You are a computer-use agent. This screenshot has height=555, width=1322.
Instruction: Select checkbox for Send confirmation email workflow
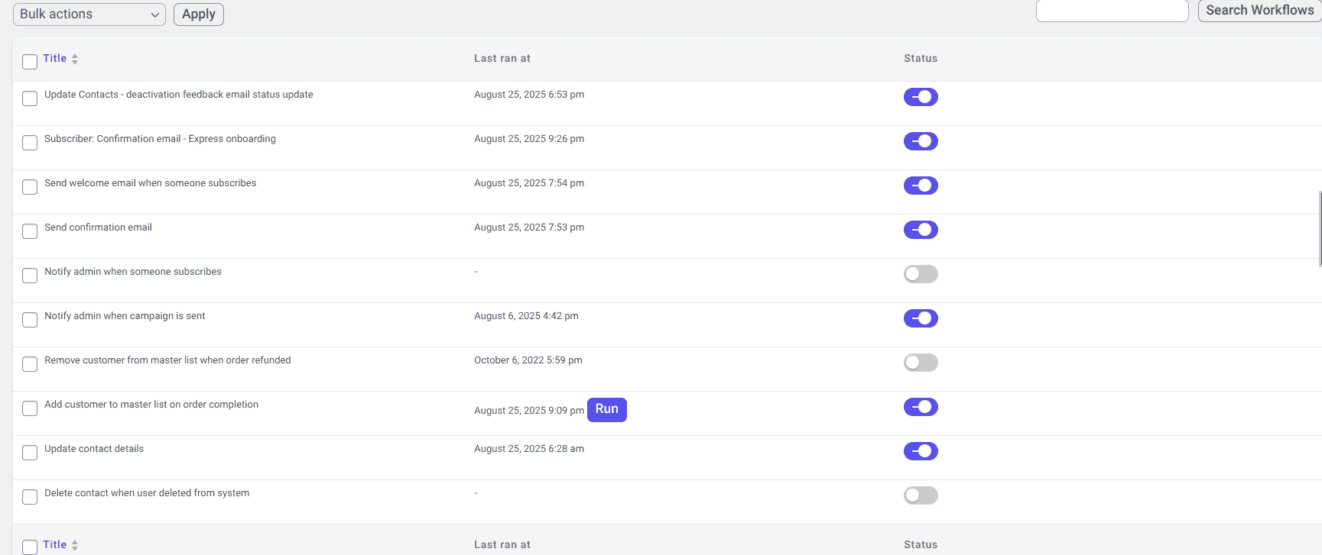pos(30,231)
